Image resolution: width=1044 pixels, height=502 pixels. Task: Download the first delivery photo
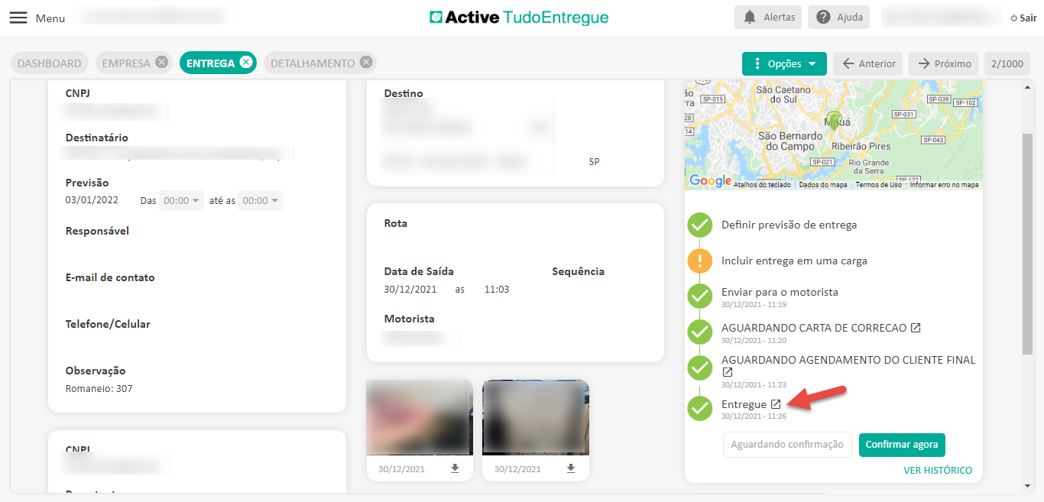[455, 468]
